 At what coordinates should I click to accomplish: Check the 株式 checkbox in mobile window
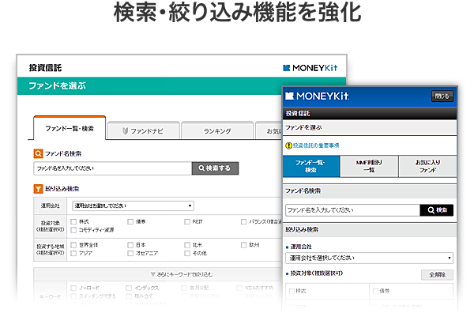click(292, 291)
